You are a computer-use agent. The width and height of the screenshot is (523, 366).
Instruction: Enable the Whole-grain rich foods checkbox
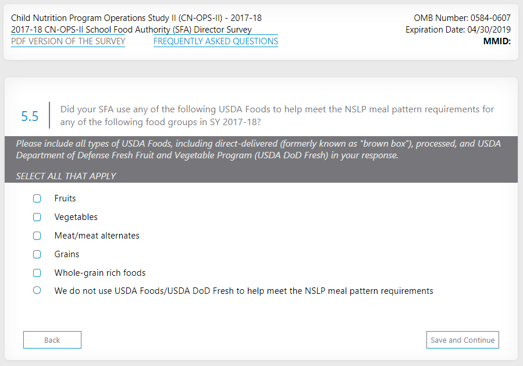37,273
